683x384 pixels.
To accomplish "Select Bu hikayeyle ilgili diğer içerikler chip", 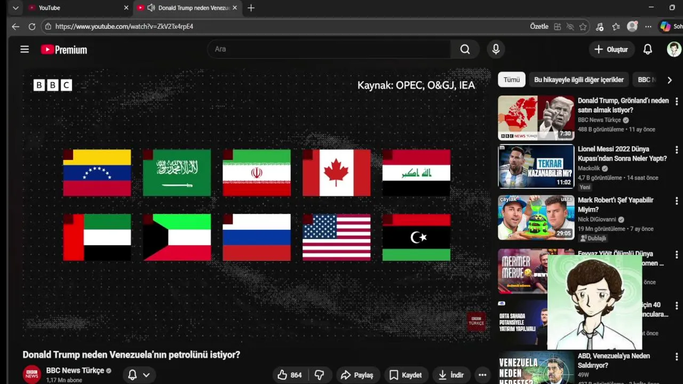I will [579, 80].
